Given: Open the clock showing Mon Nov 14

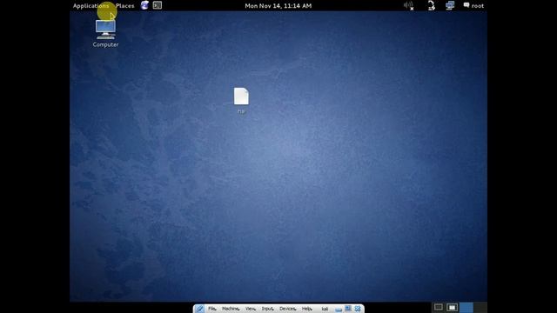Looking at the screenshot, I should tap(278, 6).
